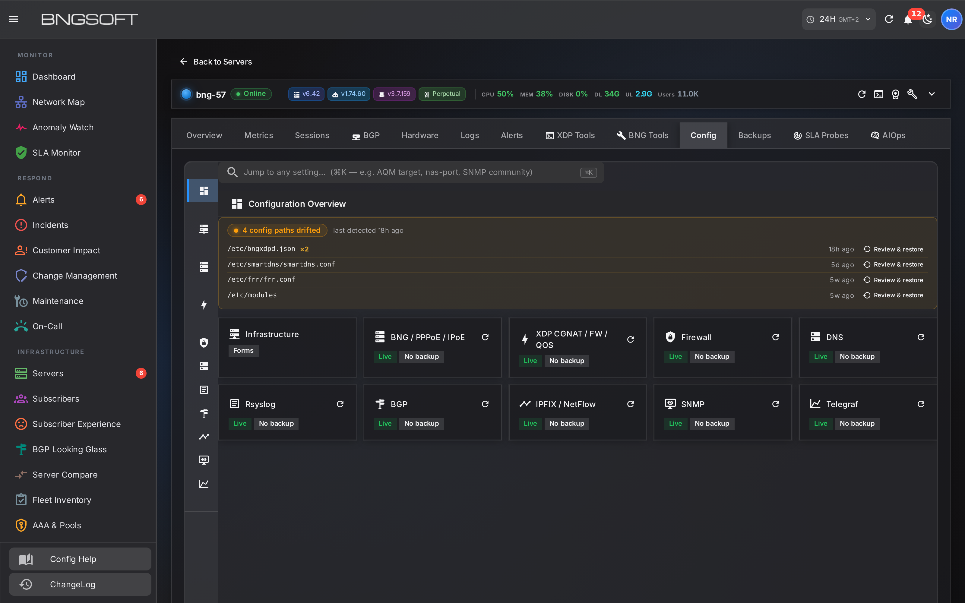This screenshot has width=965, height=603.
Task: Switch to the Backups tab
Action: (754, 136)
